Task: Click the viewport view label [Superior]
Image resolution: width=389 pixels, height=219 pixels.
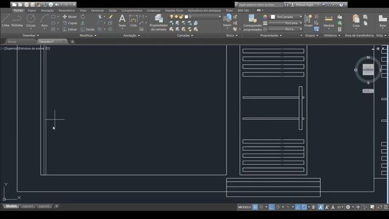Action: click(x=12, y=49)
